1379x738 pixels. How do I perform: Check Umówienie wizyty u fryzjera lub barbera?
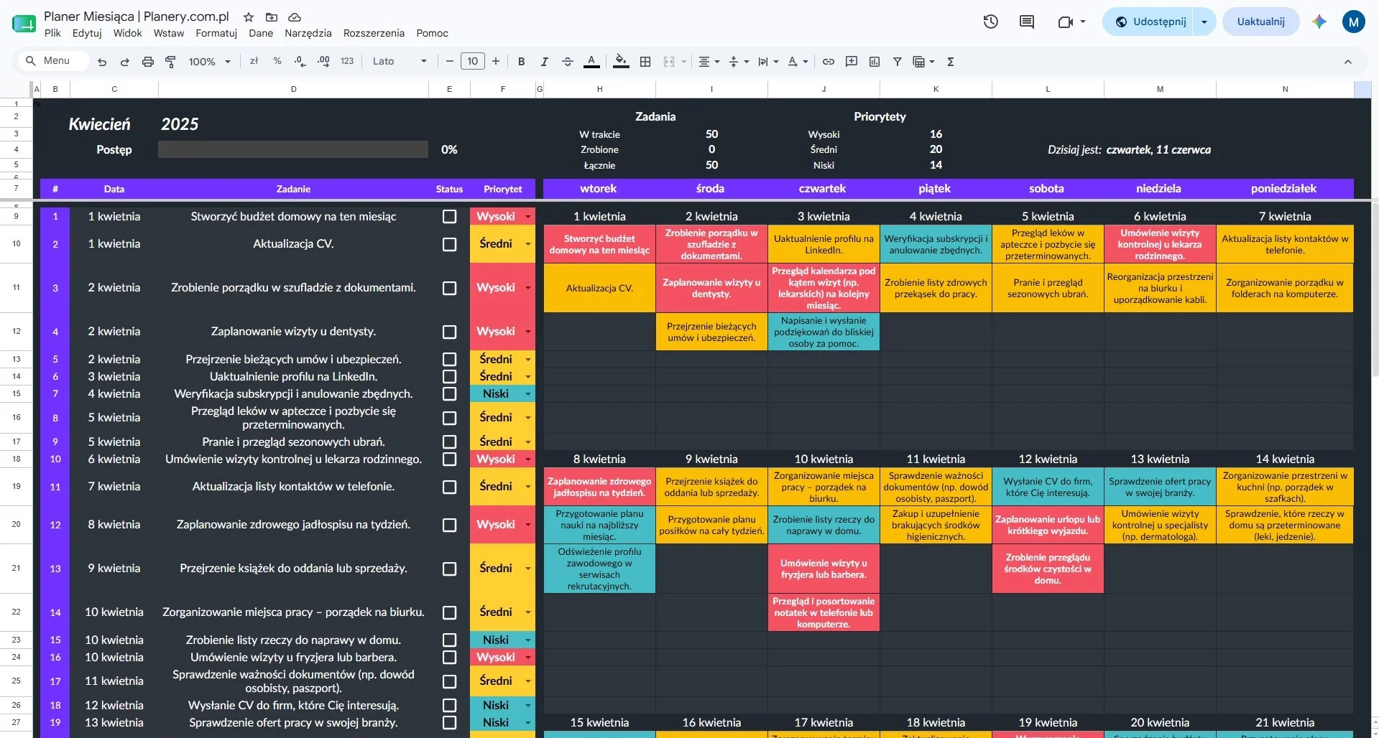click(x=450, y=657)
